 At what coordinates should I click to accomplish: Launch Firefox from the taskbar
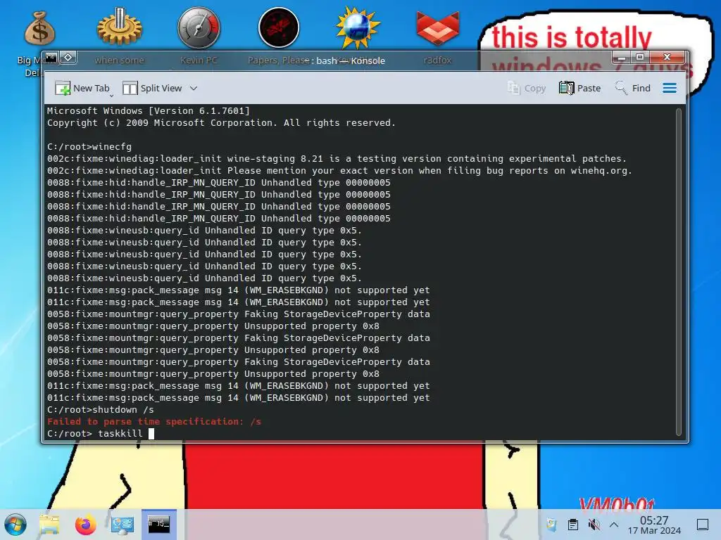coord(85,525)
